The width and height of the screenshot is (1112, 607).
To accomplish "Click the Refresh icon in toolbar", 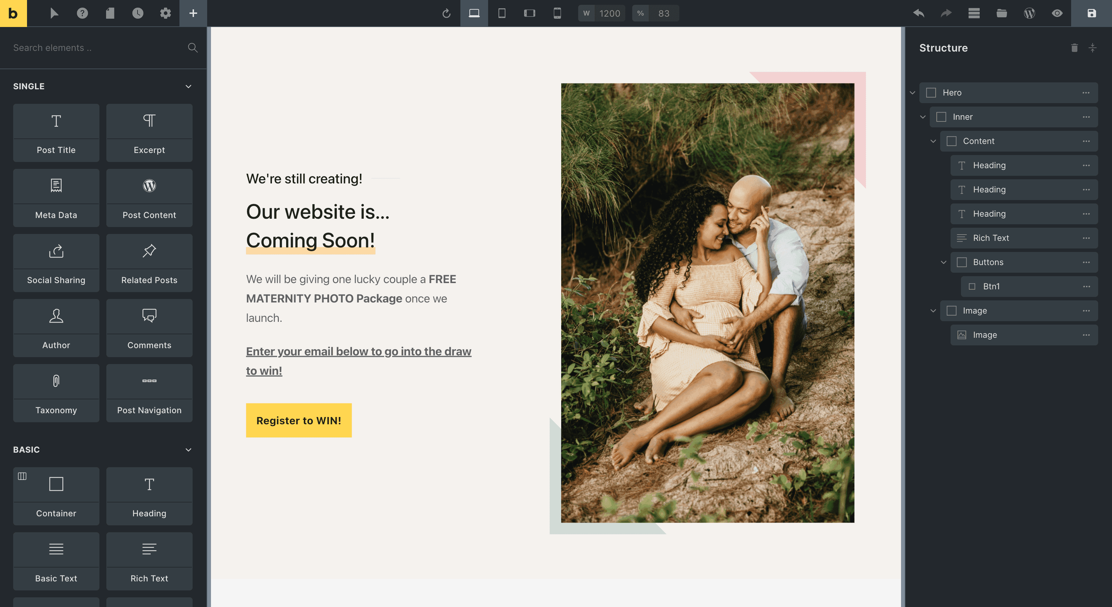I will pyautogui.click(x=447, y=13).
